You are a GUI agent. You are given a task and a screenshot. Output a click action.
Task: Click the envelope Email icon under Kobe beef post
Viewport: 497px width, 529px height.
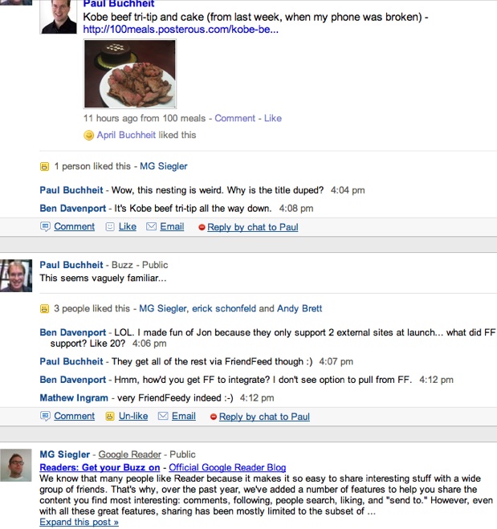click(151, 227)
